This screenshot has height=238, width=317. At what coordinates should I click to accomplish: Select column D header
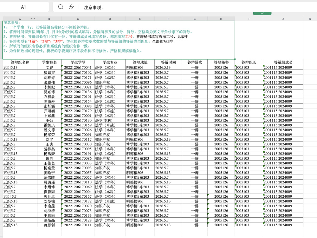click(x=110, y=19)
